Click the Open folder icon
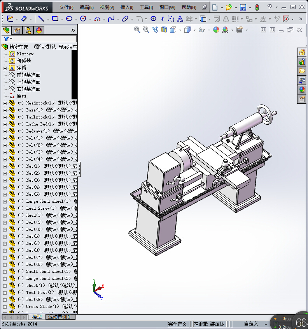308x329 pixels. (229, 7)
